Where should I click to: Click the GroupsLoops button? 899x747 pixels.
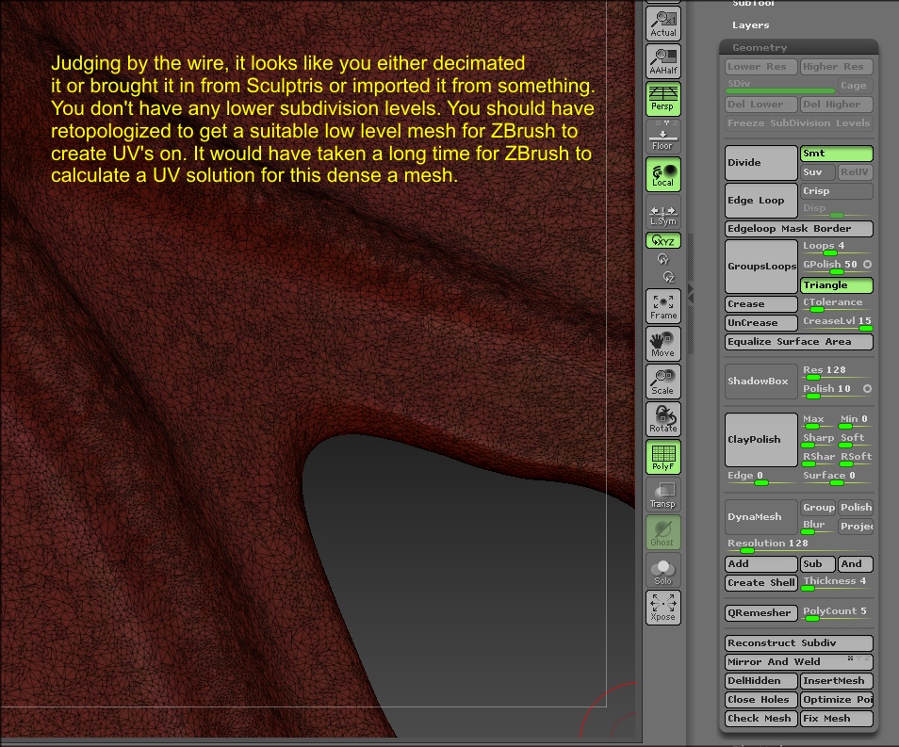(760, 266)
